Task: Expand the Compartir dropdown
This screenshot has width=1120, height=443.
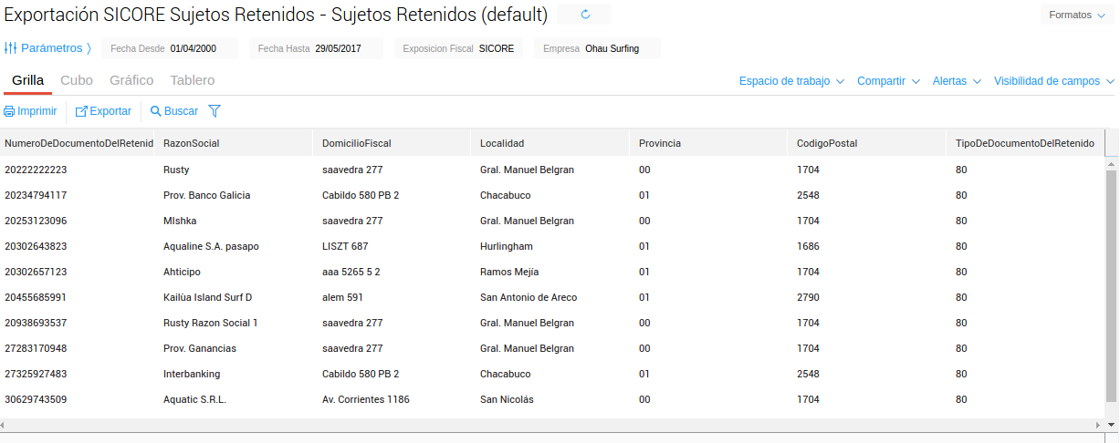Action: [887, 81]
